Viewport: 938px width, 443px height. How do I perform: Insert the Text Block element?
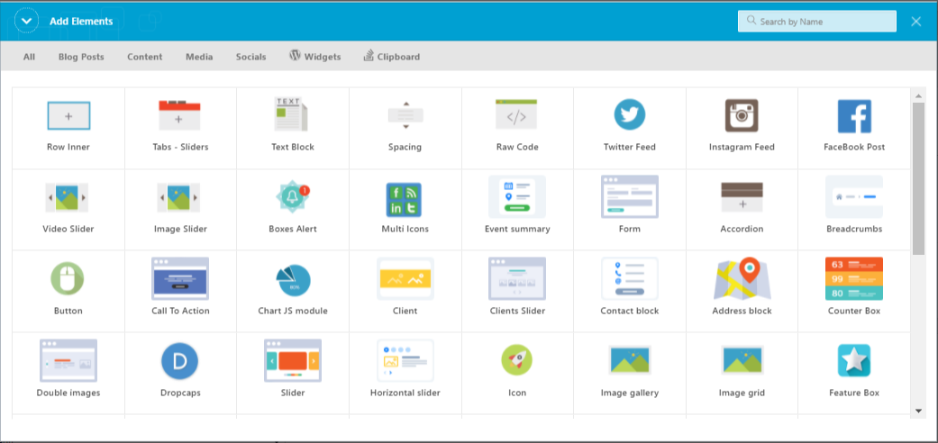[292, 116]
